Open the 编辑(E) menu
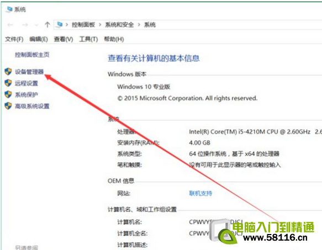 coord(39,39)
